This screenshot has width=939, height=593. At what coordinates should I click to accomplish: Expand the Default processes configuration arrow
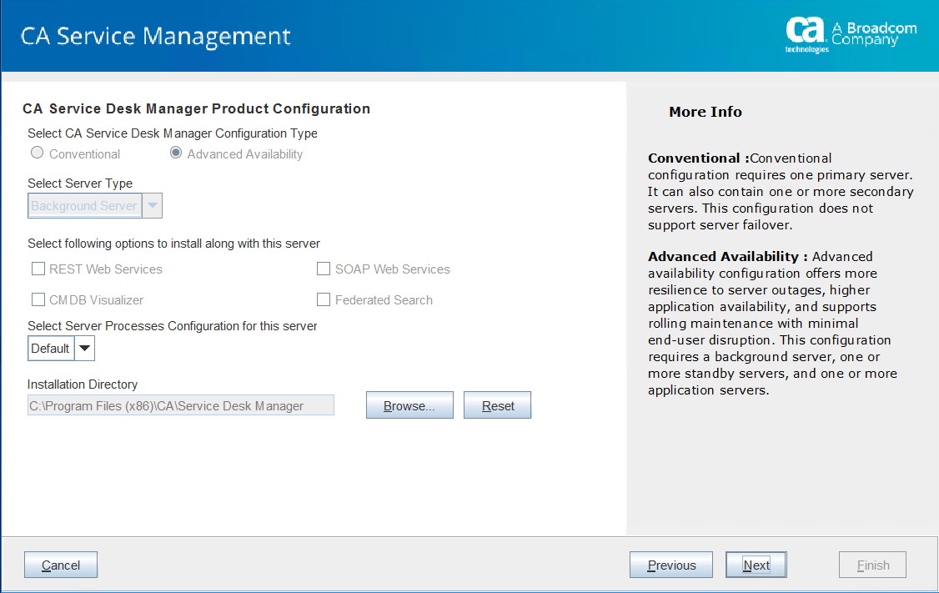pyautogui.click(x=84, y=349)
